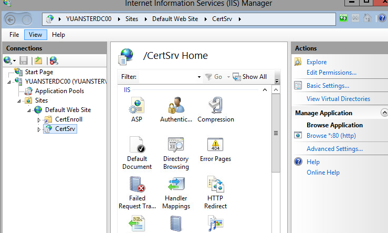
Task: Open the View menu
Action: pyautogui.click(x=35, y=35)
